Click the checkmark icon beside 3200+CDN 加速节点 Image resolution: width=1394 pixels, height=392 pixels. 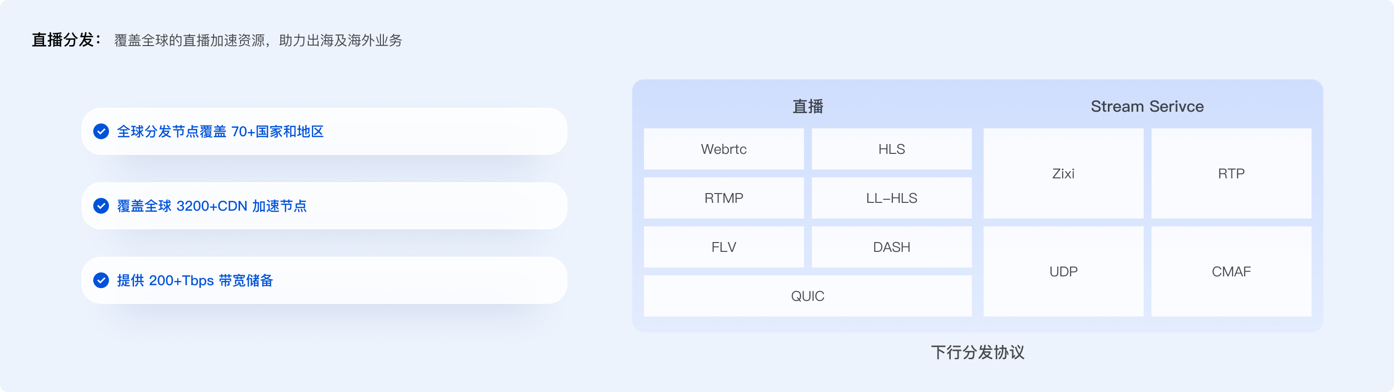pos(101,206)
